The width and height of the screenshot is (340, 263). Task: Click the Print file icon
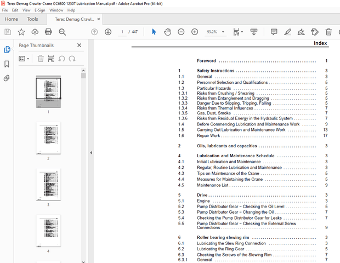coord(48,32)
